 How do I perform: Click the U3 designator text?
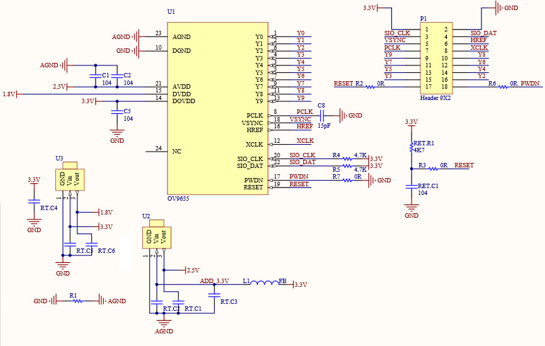(59, 159)
